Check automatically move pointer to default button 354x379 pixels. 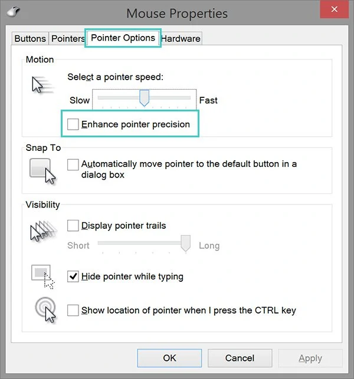tap(73, 164)
